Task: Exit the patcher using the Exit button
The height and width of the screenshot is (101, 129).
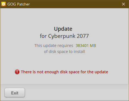Action: click(15, 92)
